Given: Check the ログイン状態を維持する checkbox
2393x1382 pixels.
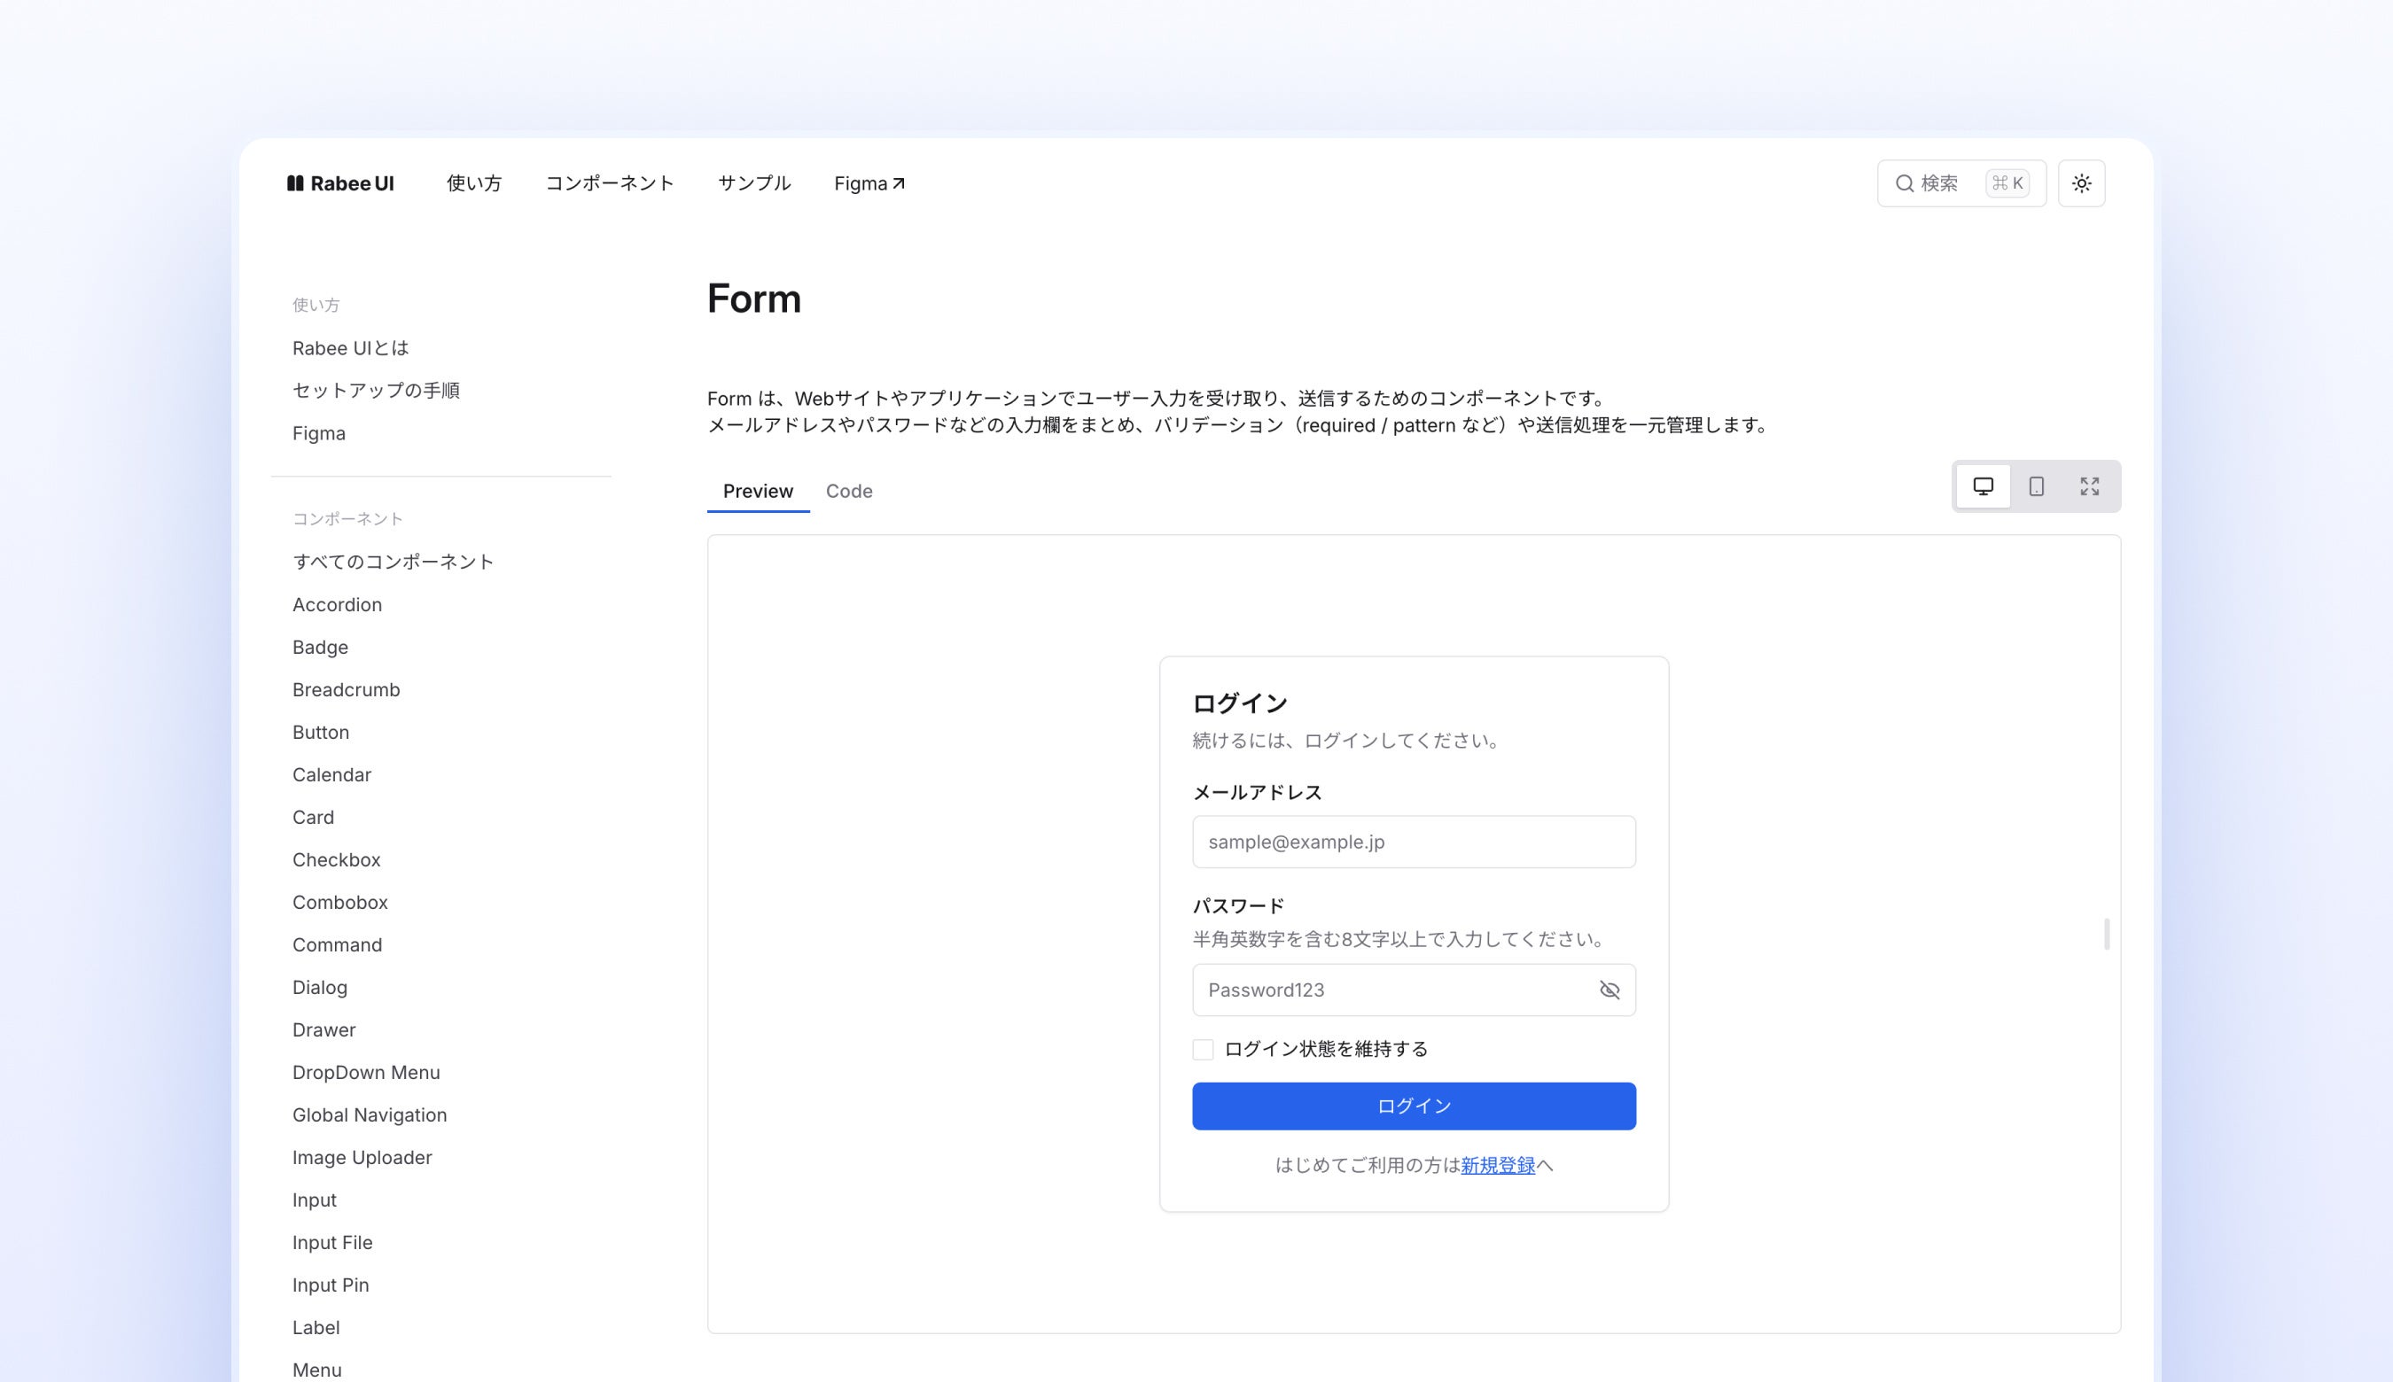Looking at the screenshot, I should 1204,1049.
